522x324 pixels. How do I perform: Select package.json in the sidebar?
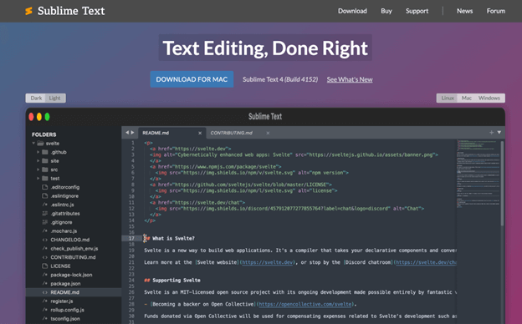click(65, 283)
